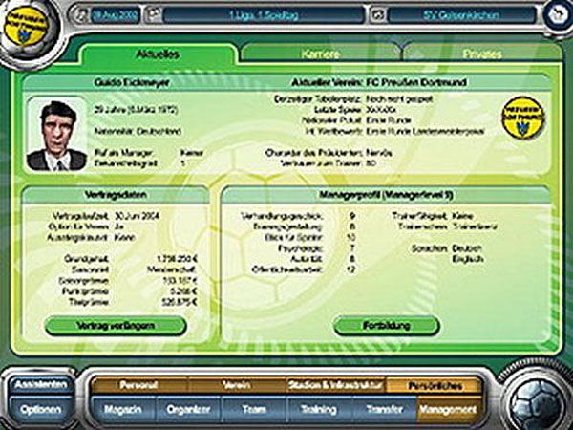Open the Assistenten button
The height and width of the screenshot is (430, 573).
pos(40,385)
